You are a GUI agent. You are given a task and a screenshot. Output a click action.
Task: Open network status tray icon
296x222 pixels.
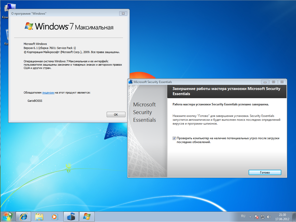[263, 217]
